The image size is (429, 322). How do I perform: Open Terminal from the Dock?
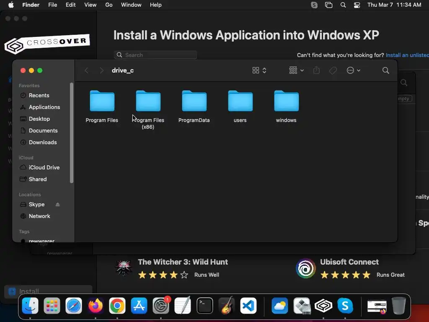(204, 306)
